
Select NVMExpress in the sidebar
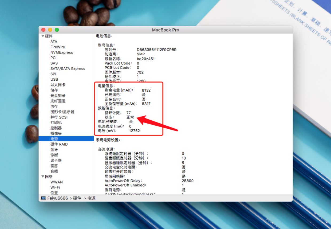pos(62,52)
